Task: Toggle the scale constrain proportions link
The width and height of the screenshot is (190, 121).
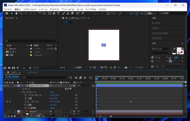Action: (x=51, y=102)
